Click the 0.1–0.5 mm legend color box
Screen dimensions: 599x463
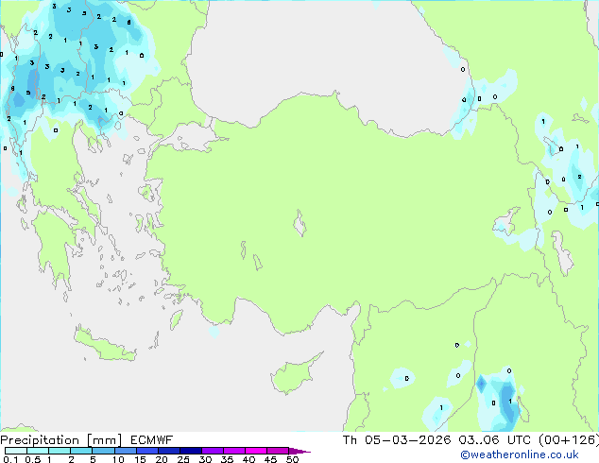pos(16,451)
